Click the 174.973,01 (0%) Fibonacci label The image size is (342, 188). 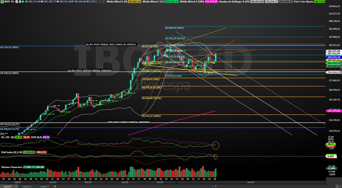click(x=173, y=76)
